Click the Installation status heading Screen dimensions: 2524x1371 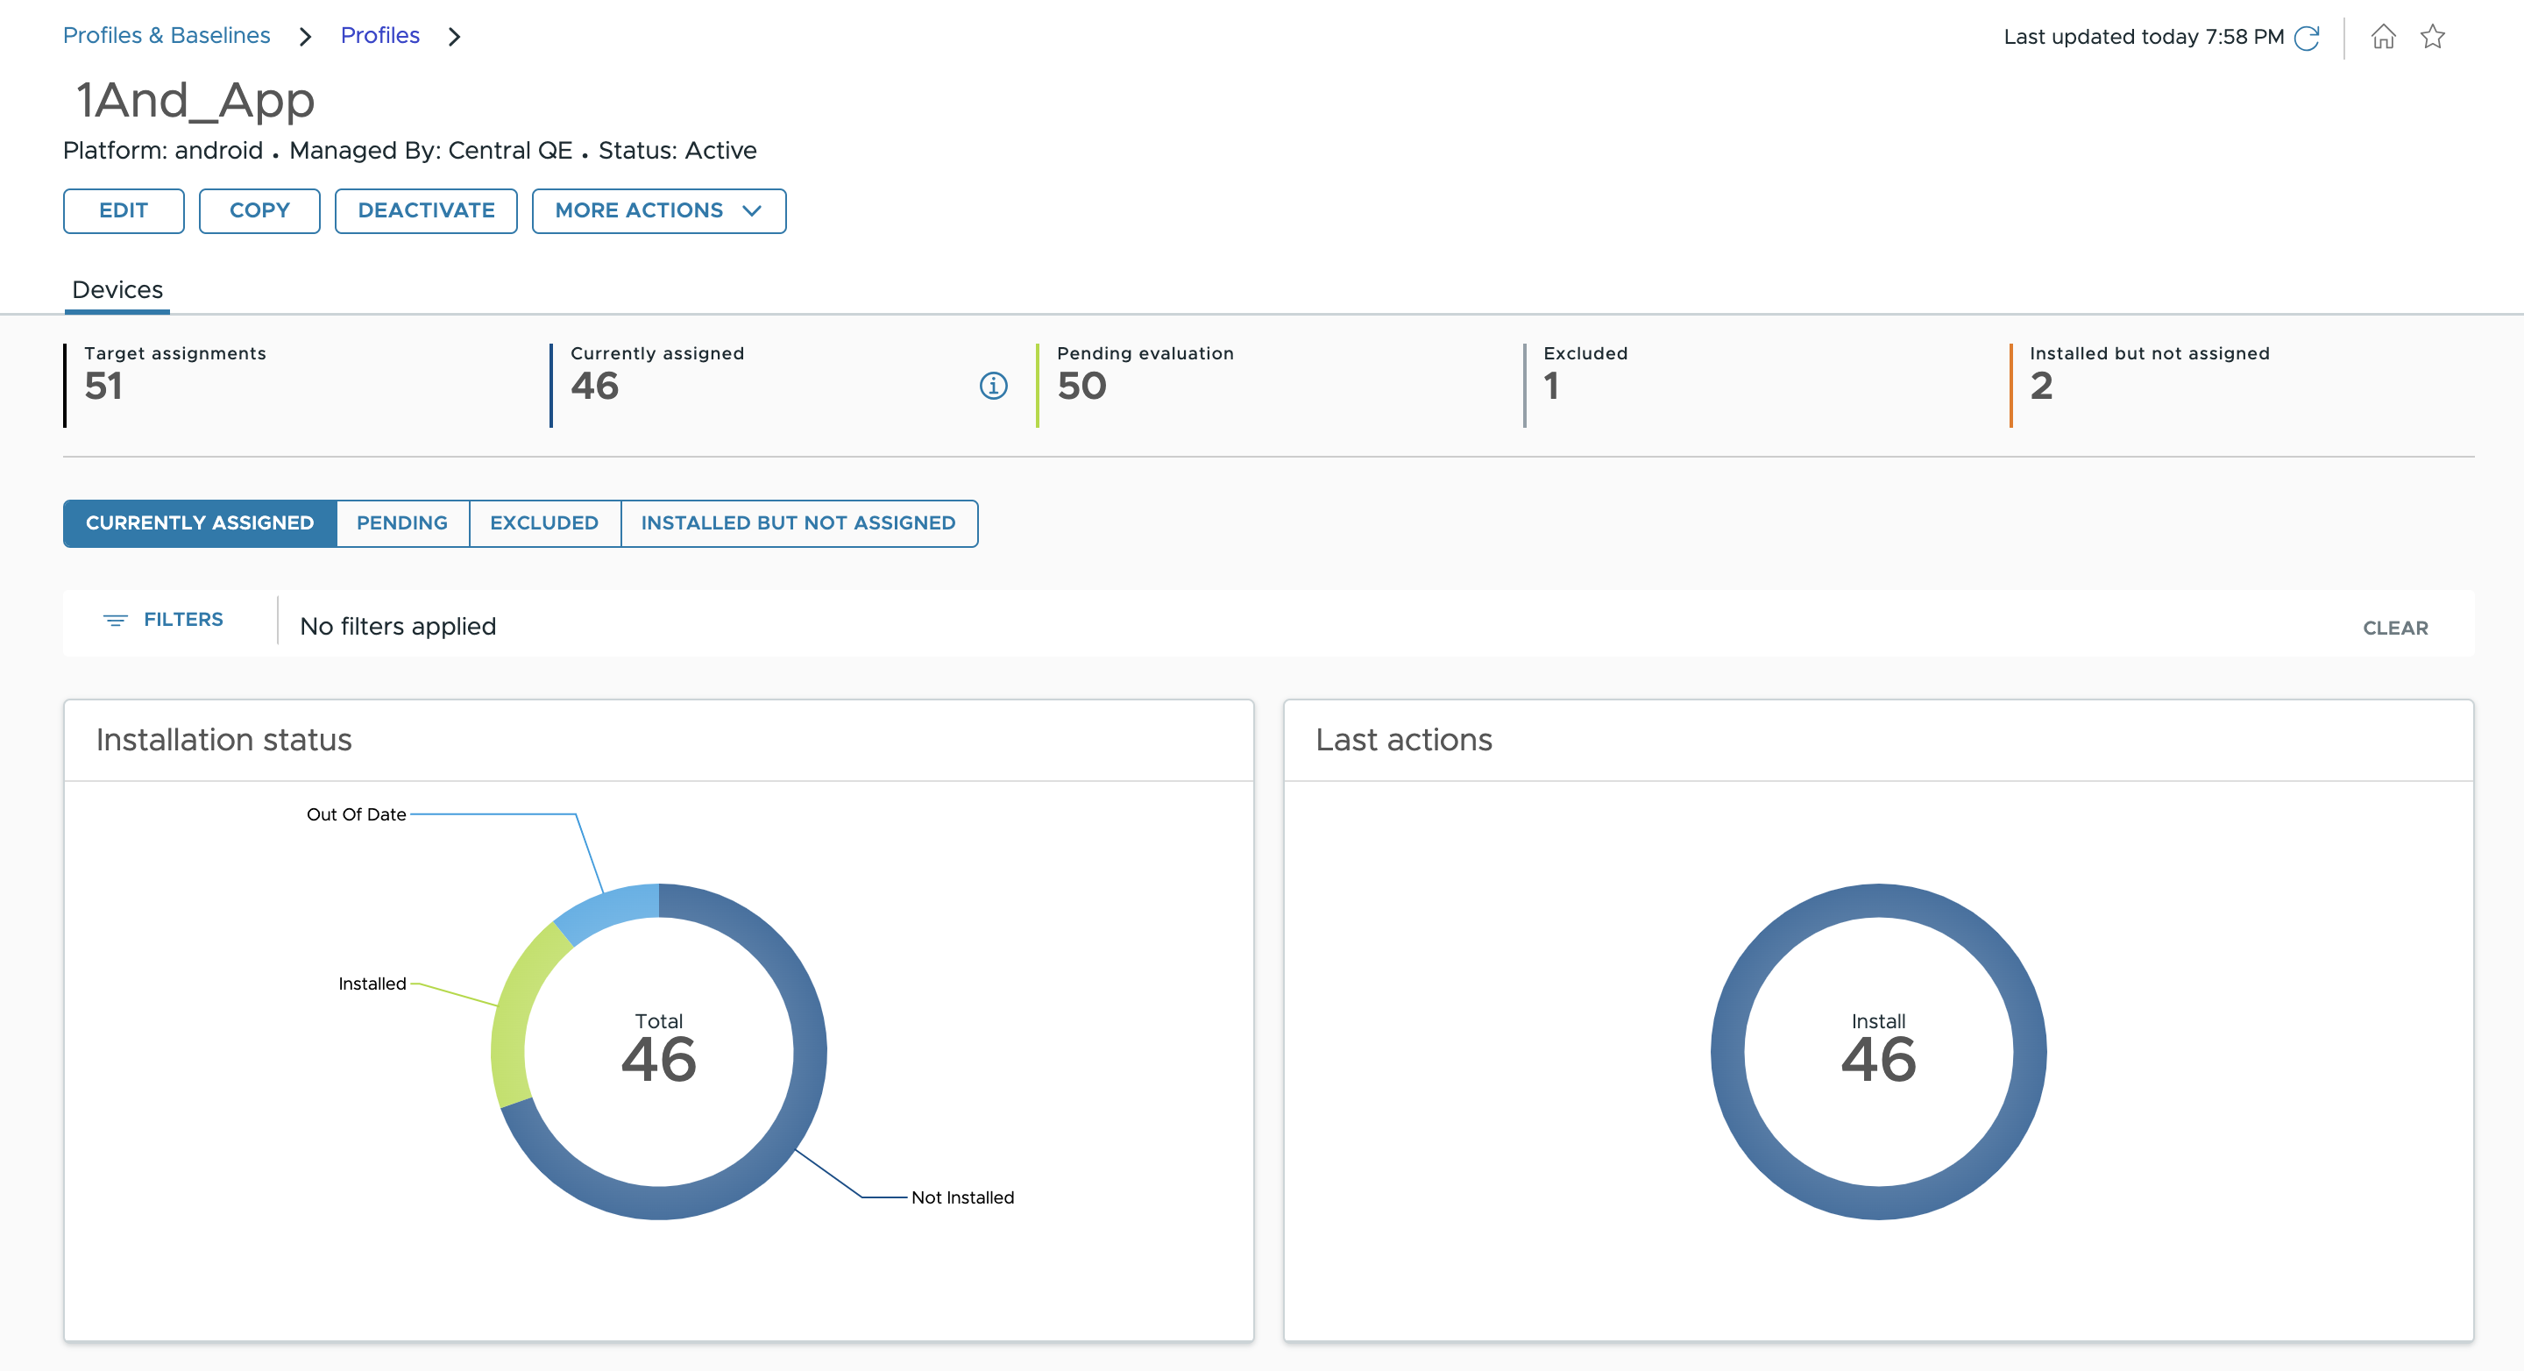(223, 740)
